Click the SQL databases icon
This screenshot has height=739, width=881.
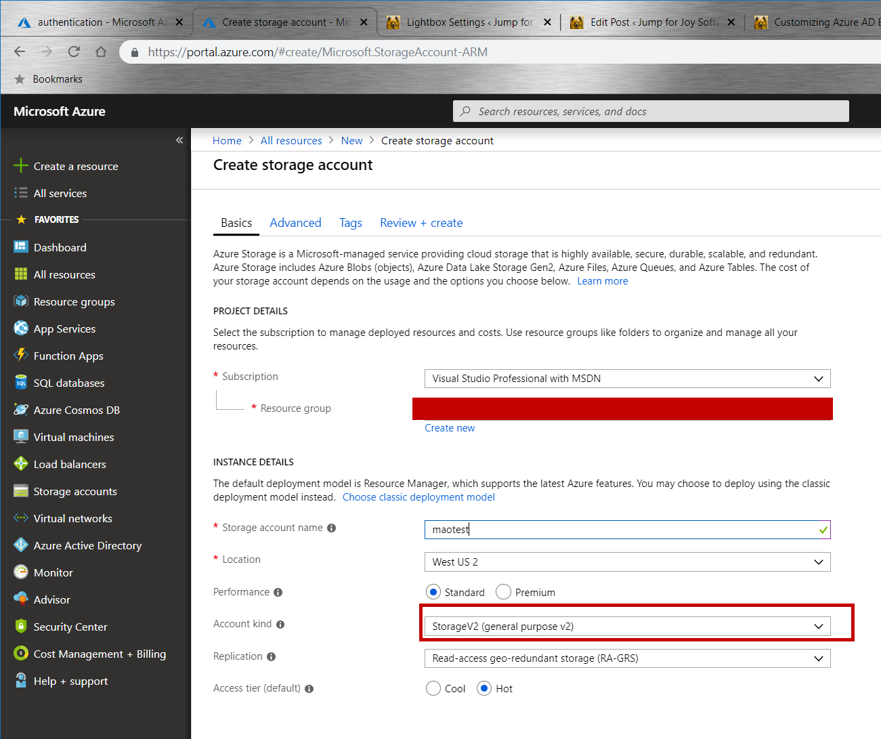click(x=21, y=383)
